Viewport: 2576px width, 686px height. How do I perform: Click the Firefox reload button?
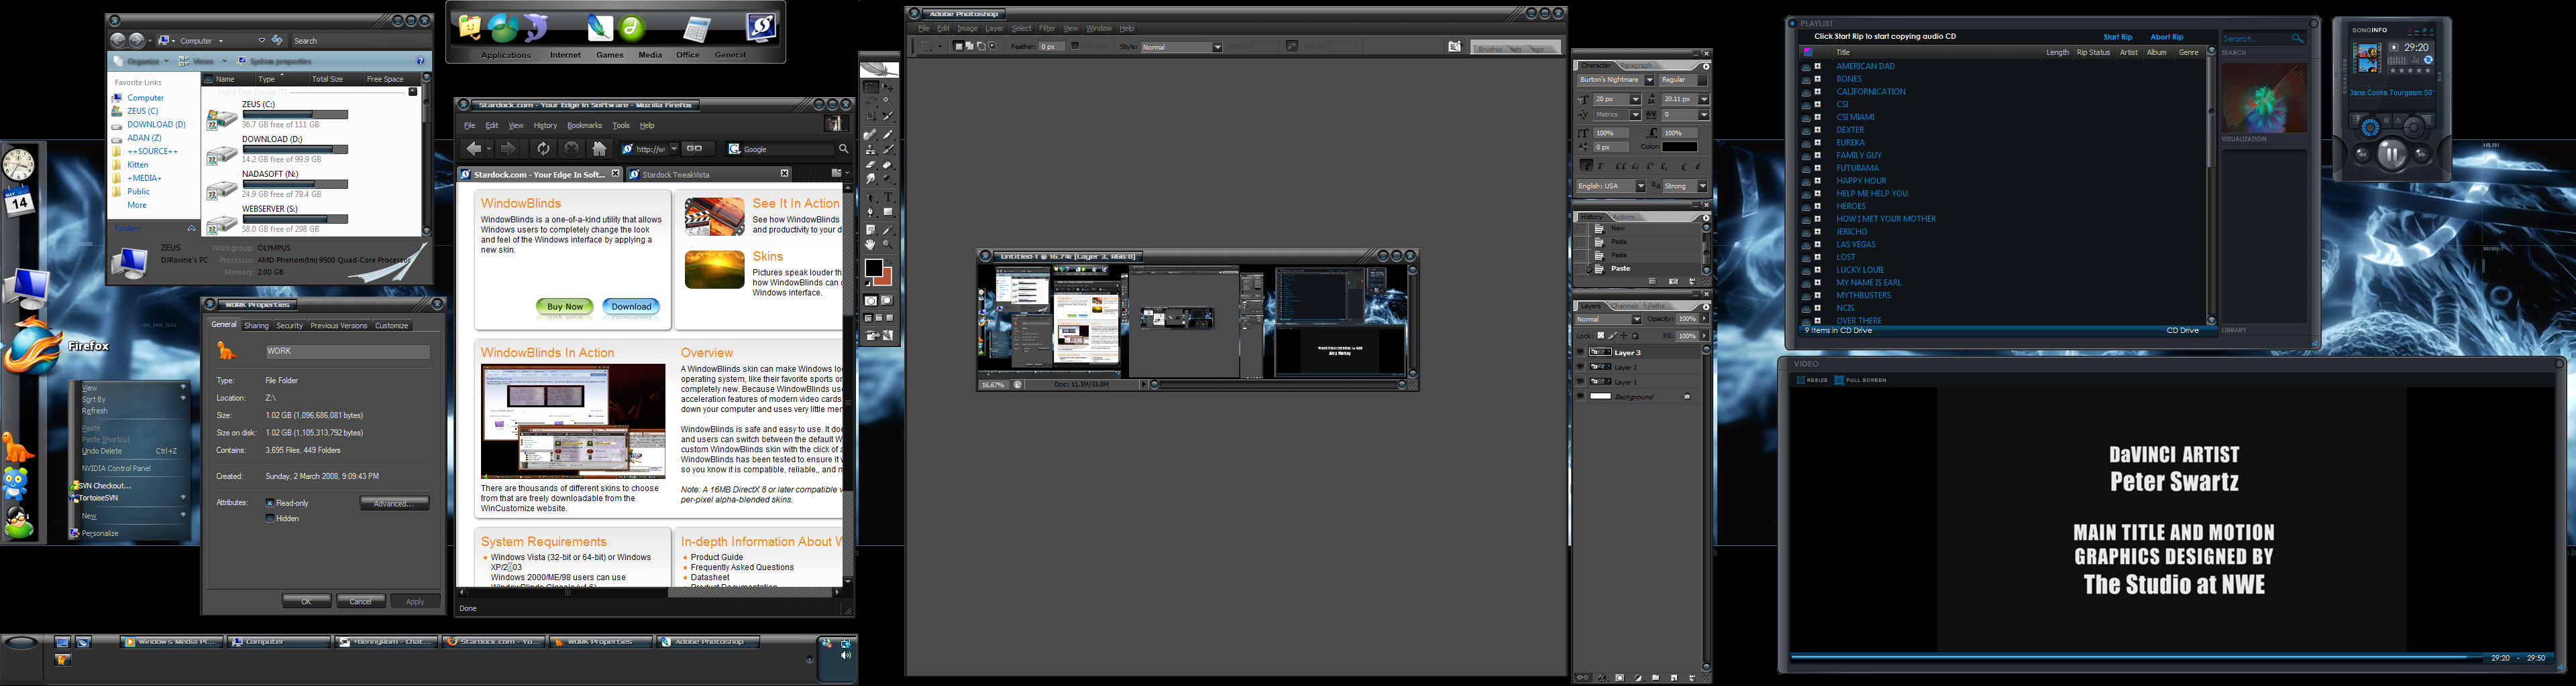click(543, 149)
